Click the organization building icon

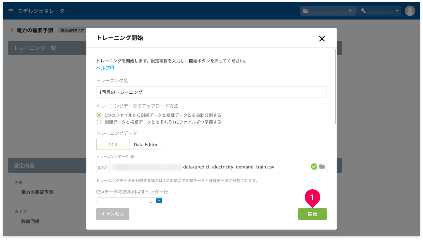click(305, 11)
